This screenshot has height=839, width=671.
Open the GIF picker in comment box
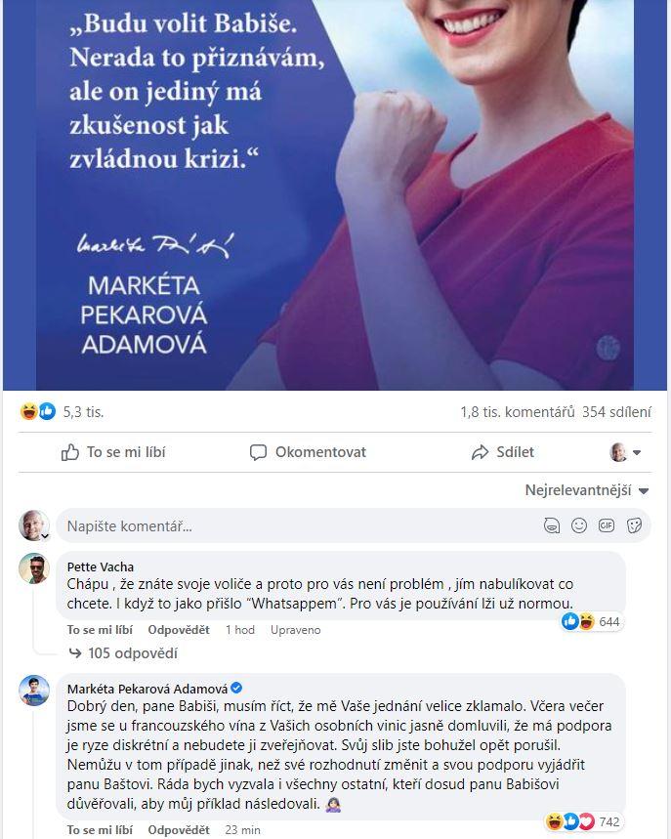click(x=607, y=525)
